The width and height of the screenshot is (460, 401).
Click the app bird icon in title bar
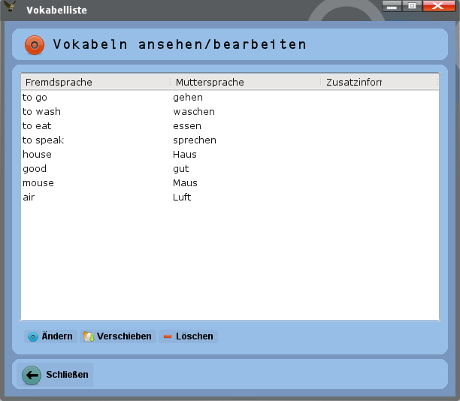(10, 6)
